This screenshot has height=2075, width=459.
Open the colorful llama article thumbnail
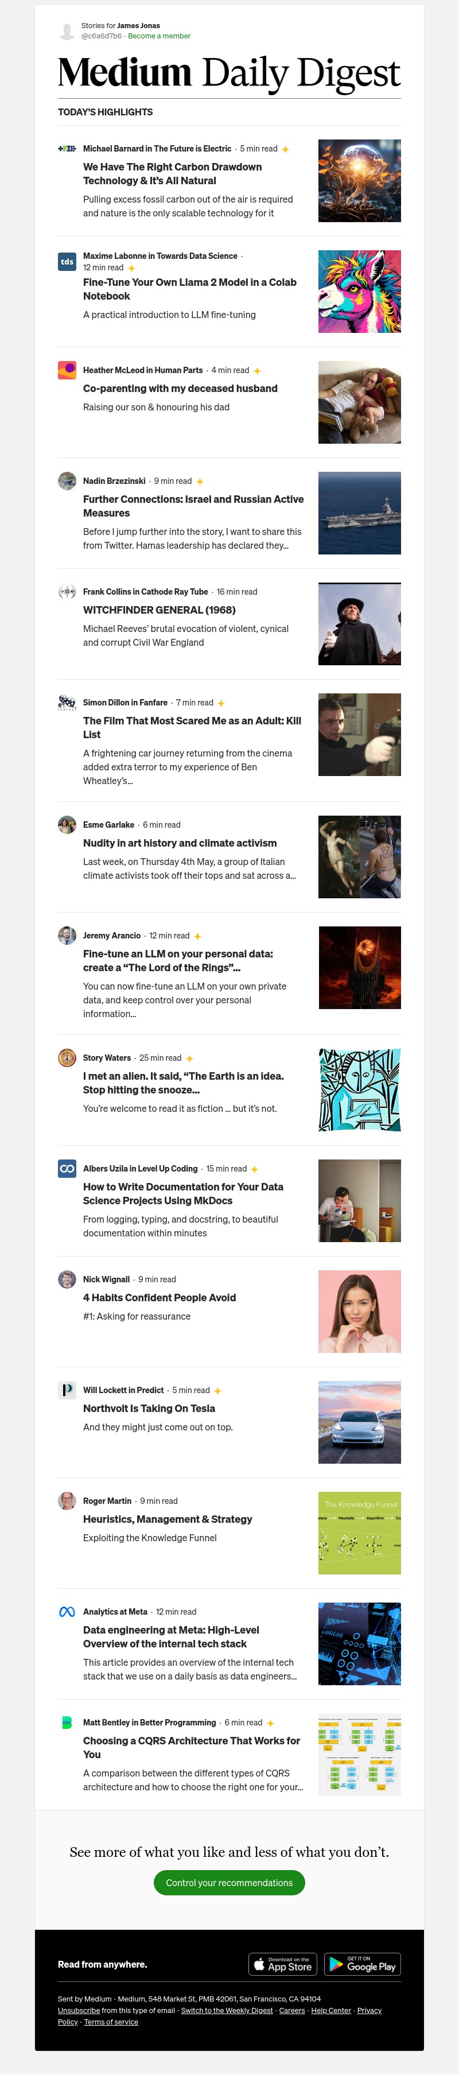tap(359, 292)
